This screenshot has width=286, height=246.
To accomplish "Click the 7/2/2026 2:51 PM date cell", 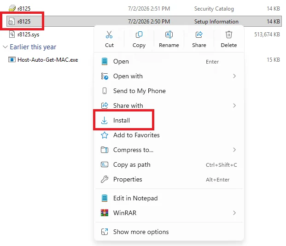I will coord(149,9).
